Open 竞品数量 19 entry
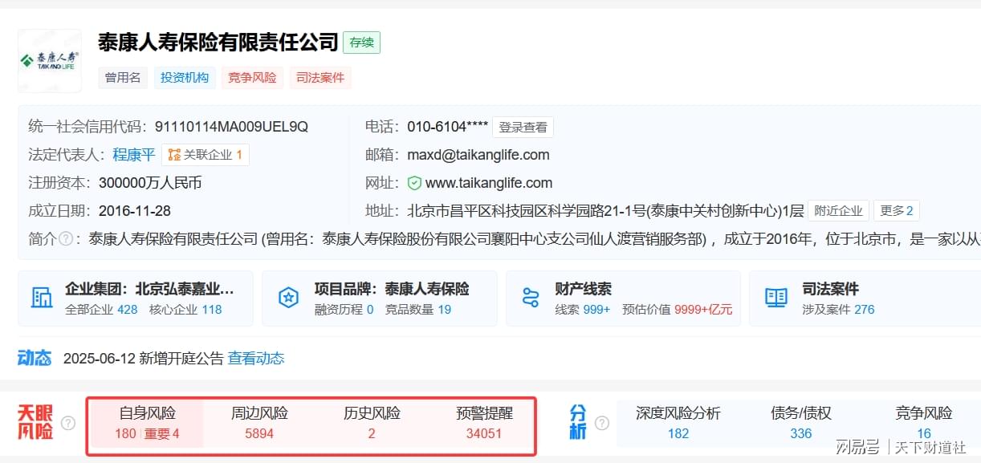 tap(417, 310)
